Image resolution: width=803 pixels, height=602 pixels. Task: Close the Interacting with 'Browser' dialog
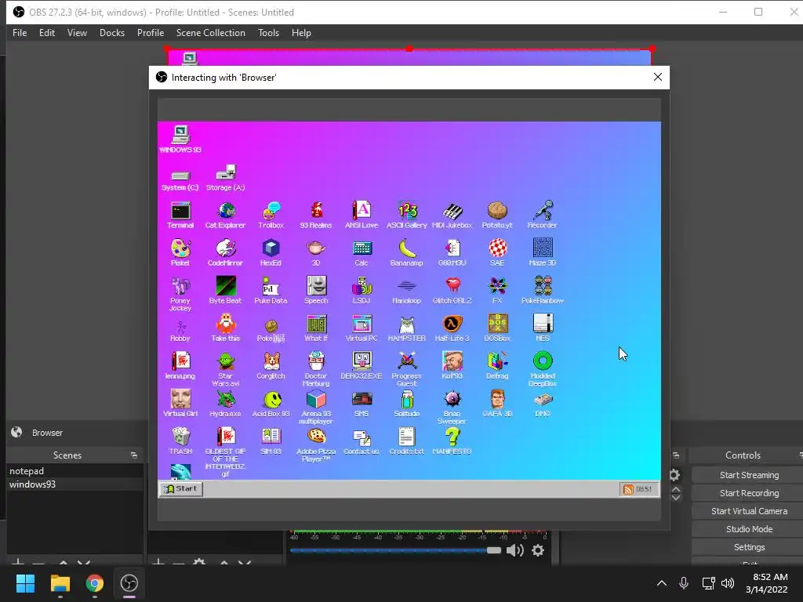[x=658, y=77]
